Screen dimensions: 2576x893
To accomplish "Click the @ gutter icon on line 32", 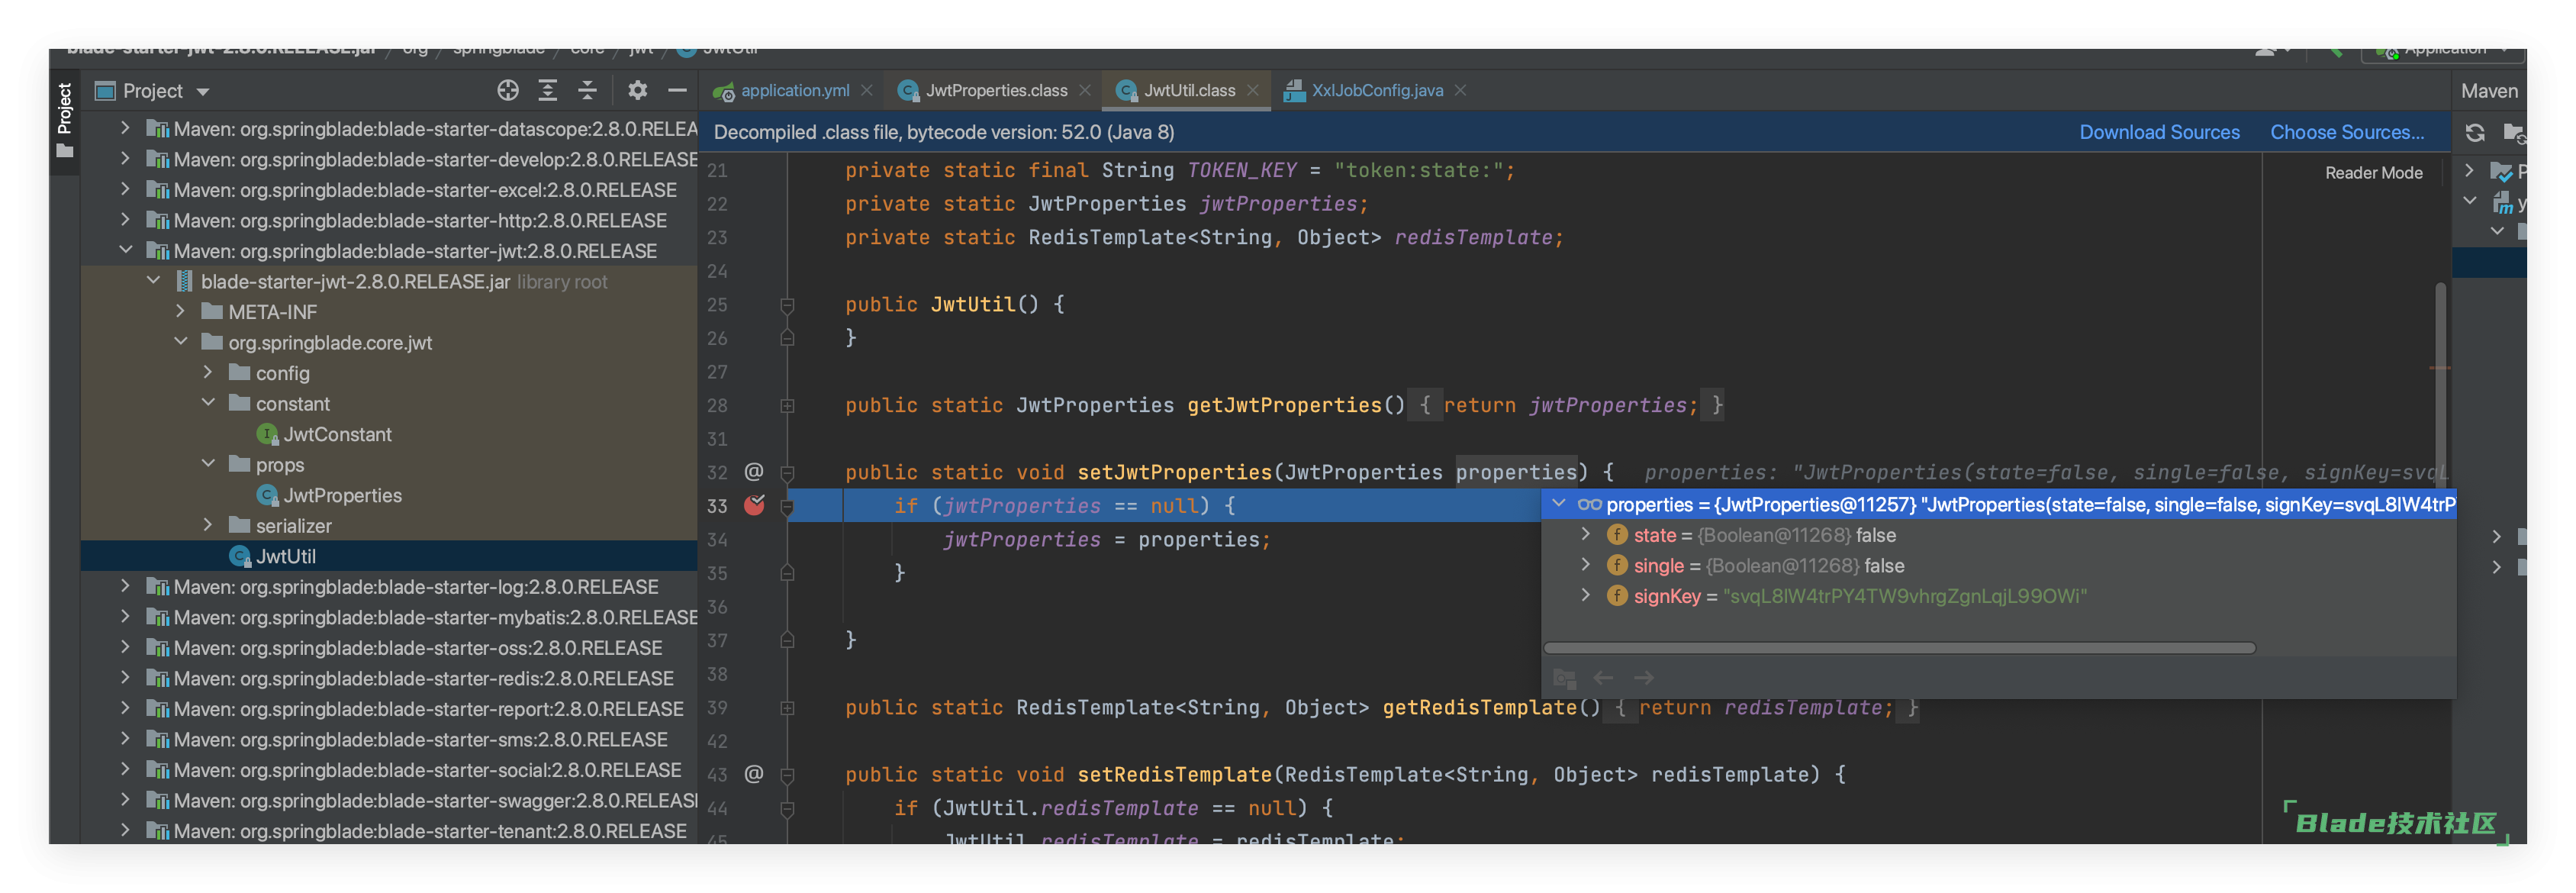I will pyautogui.click(x=754, y=472).
